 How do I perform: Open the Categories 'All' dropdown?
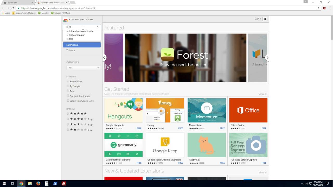pos(83,68)
